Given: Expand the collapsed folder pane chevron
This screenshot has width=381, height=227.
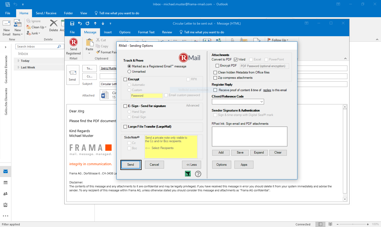Looking at the screenshot, I should pos(6,47).
